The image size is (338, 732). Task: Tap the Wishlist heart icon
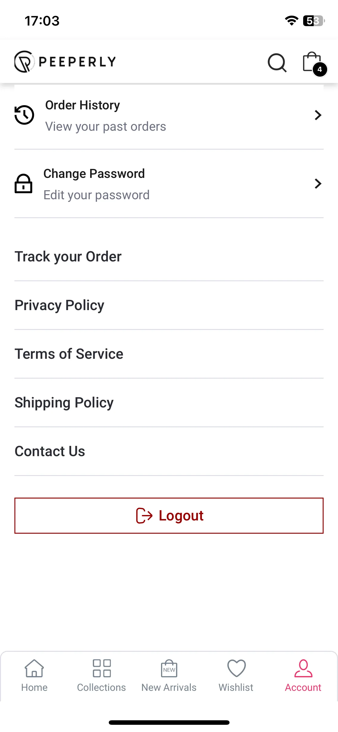(236, 668)
